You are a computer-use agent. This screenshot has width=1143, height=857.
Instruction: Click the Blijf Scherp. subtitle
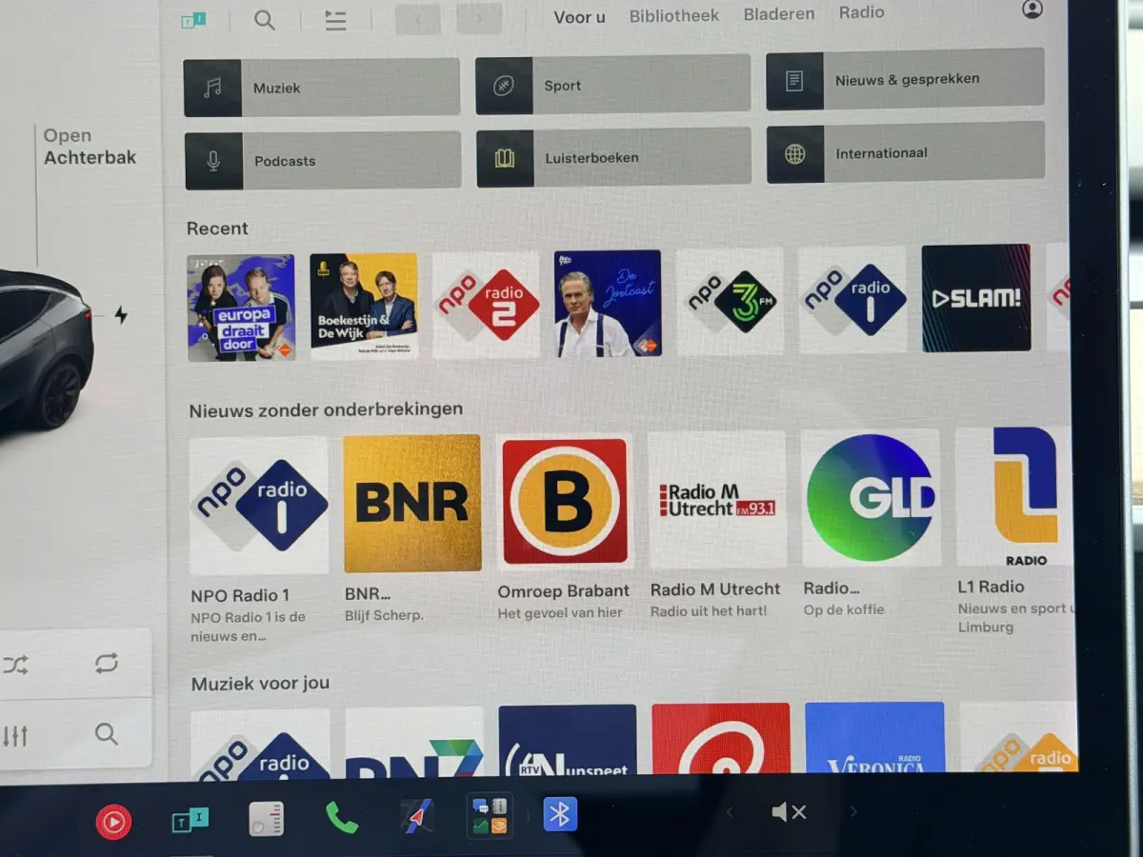click(384, 615)
